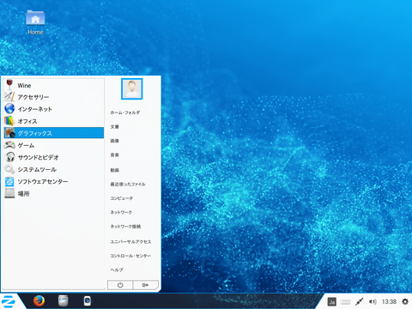Open the Wine menu category
This screenshot has height=309, width=412.
pos(54,85)
